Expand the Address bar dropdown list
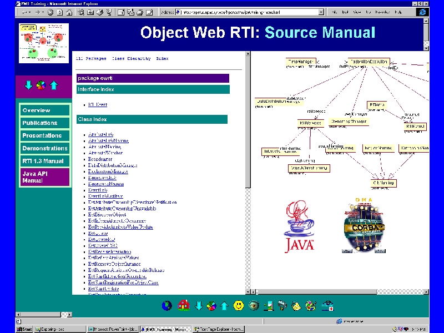Image resolution: width=444 pixels, height=333 pixels. [321, 12]
